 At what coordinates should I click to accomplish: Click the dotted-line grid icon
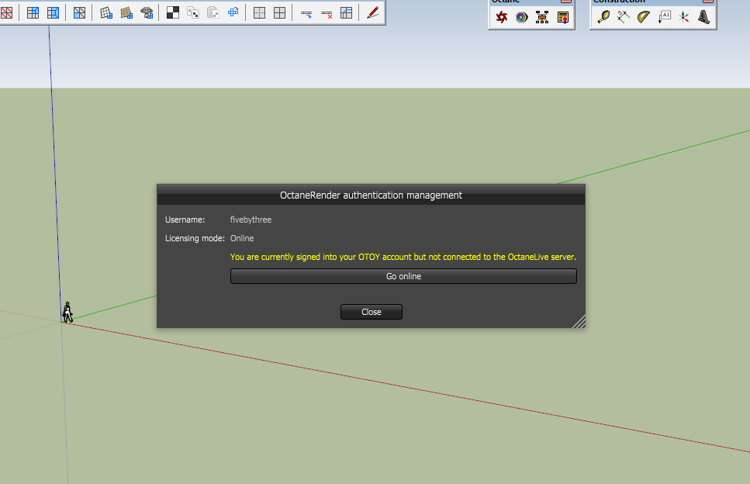(259, 13)
